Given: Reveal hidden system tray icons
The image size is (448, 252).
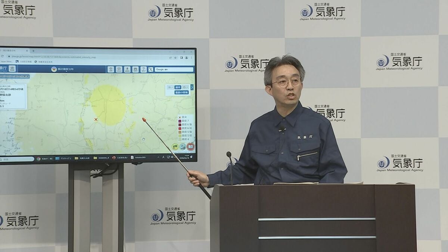Looking at the screenshot, I should click(158, 157).
